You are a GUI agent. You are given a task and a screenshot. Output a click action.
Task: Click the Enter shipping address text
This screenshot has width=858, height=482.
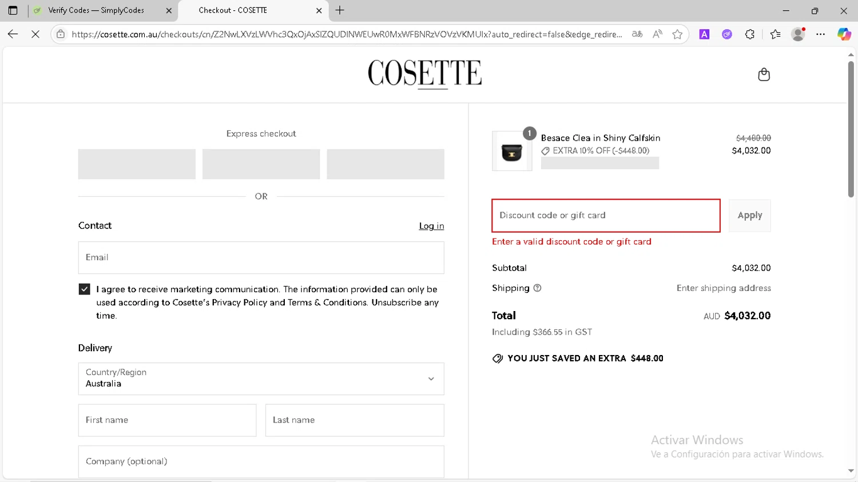[x=724, y=288]
